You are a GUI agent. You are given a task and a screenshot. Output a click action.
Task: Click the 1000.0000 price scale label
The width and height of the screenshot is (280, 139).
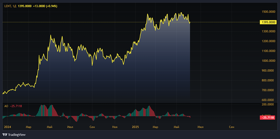point(268,61)
